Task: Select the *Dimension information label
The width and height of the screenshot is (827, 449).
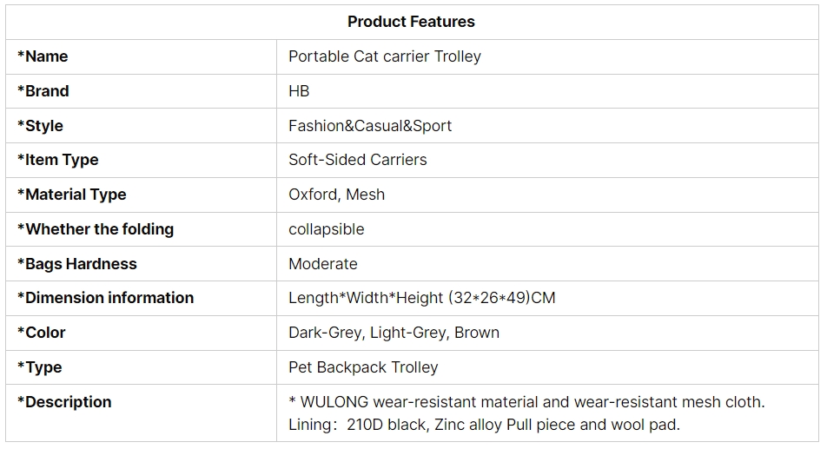Action: tap(105, 298)
